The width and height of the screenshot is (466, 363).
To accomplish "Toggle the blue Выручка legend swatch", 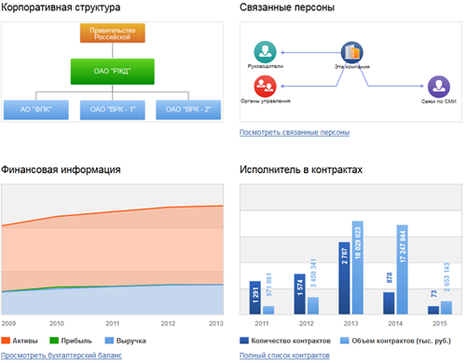I will click(x=109, y=341).
